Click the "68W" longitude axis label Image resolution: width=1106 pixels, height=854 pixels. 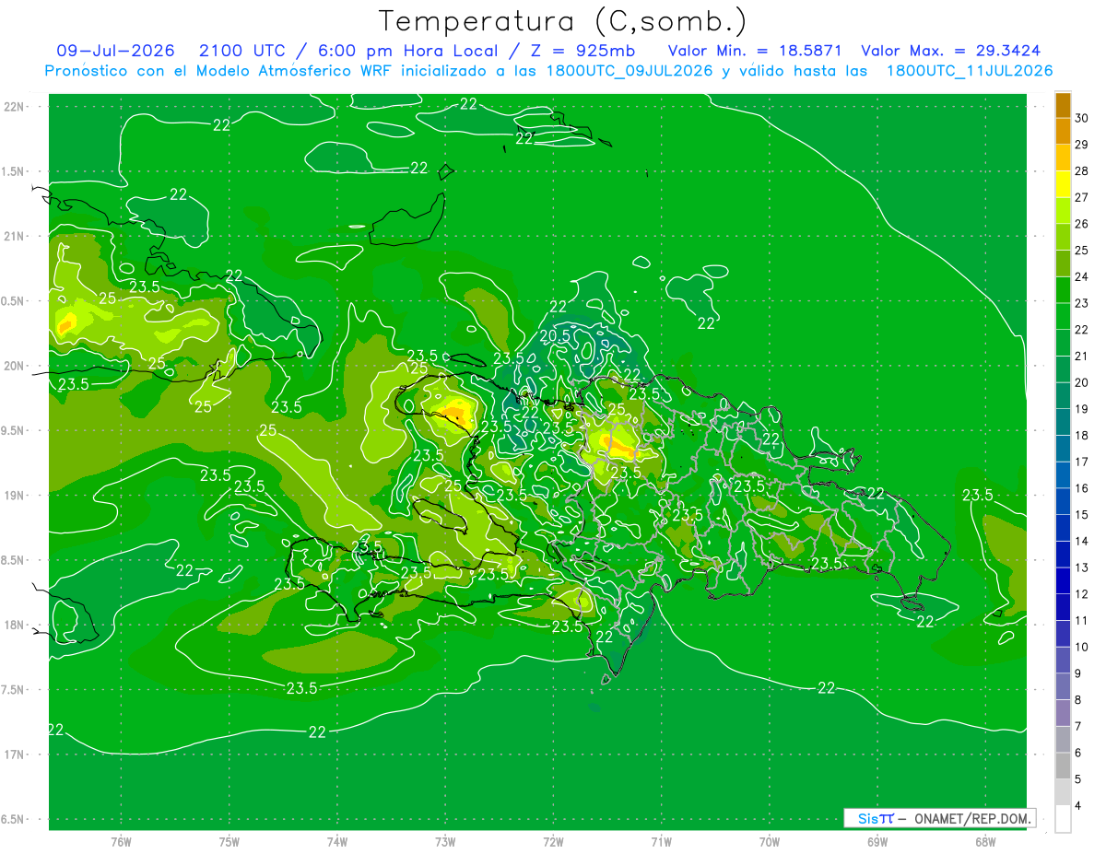tap(985, 841)
